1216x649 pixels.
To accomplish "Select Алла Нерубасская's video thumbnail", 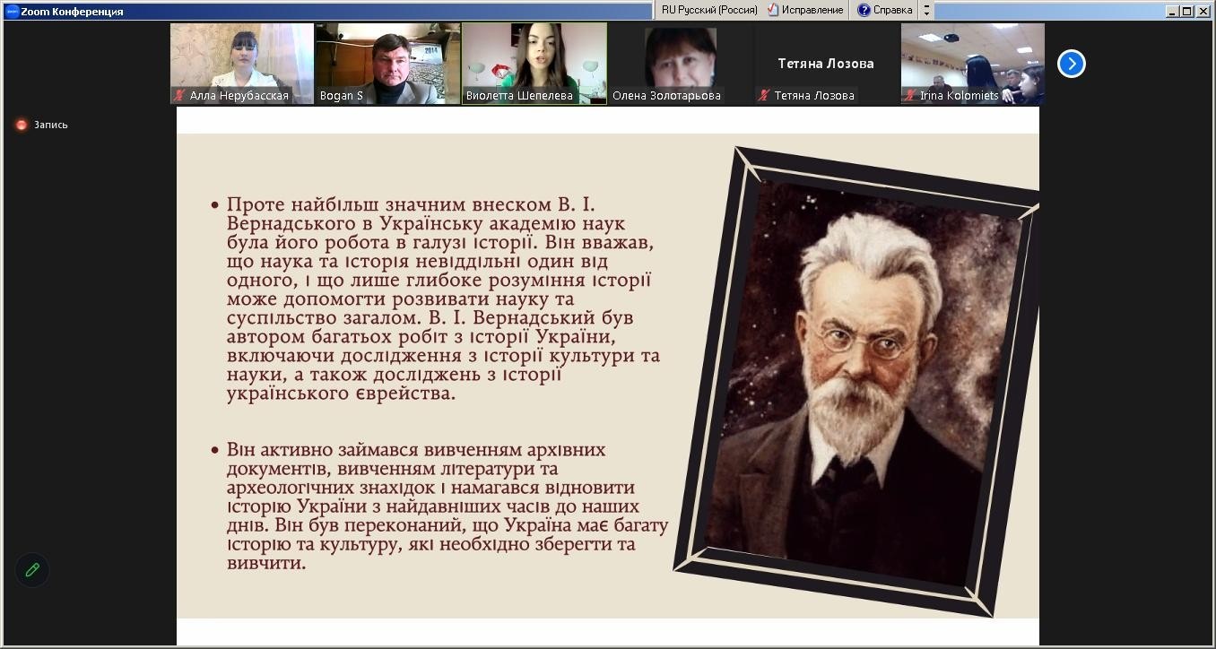I will click(x=242, y=64).
